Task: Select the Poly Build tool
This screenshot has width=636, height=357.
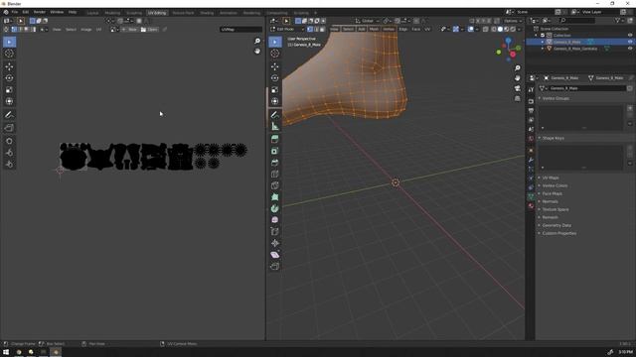Action: (275, 197)
